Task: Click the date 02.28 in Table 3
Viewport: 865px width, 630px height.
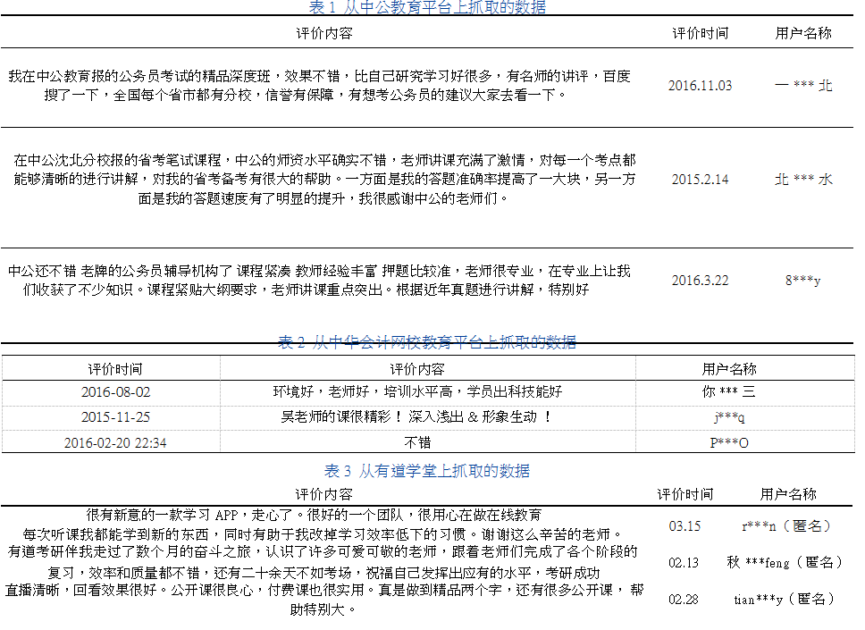Action: click(684, 599)
